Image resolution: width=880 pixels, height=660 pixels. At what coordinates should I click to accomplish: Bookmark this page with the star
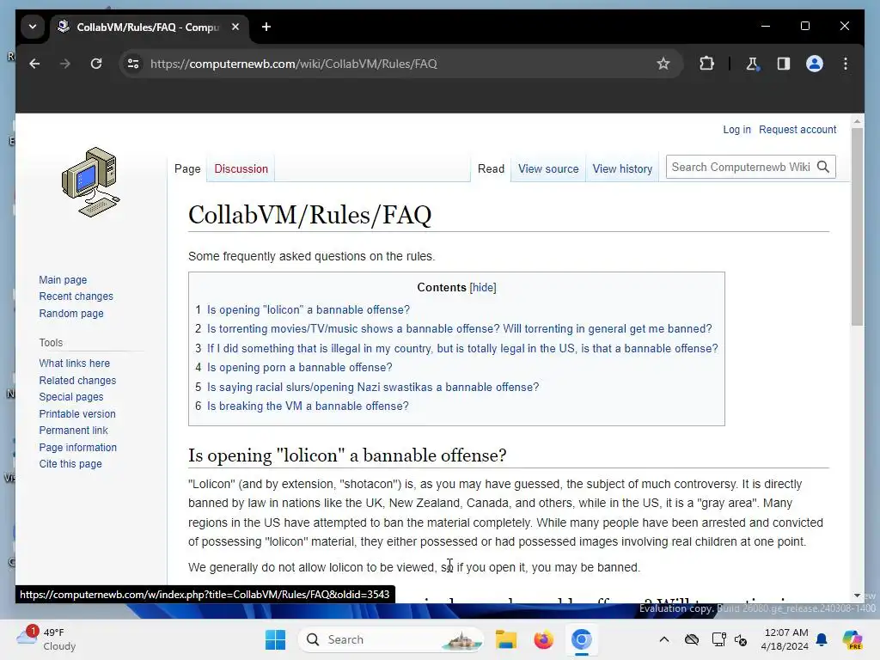pyautogui.click(x=663, y=64)
